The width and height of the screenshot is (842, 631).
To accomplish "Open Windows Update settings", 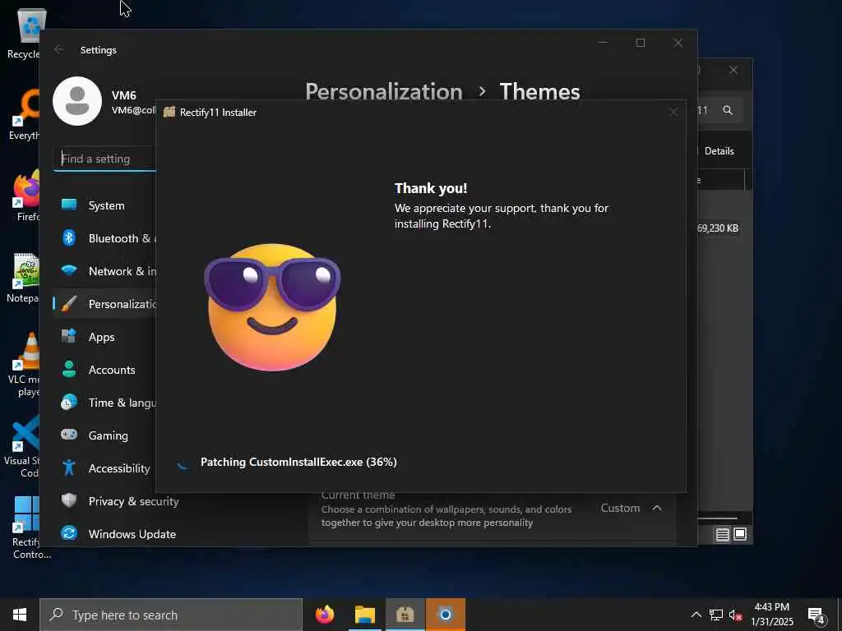I will click(118, 534).
